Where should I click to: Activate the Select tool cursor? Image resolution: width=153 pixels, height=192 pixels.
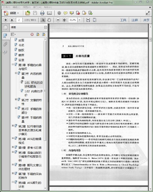[x=43, y=20]
